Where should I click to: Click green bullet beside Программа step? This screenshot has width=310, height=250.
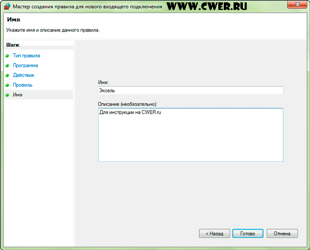coord(7,66)
